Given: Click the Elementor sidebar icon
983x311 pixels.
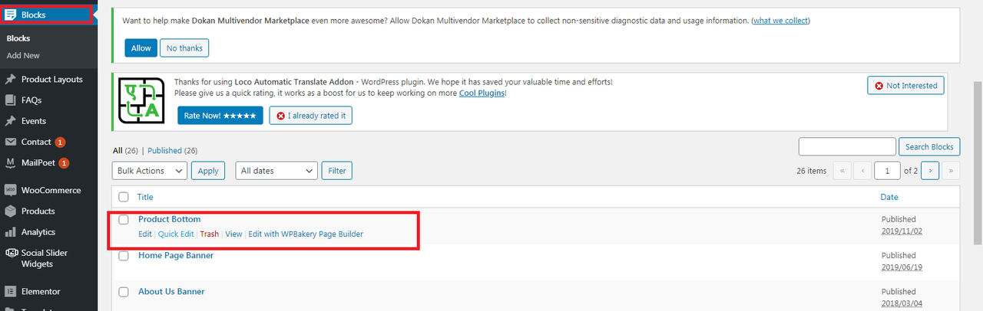Looking at the screenshot, I should pyautogui.click(x=11, y=291).
